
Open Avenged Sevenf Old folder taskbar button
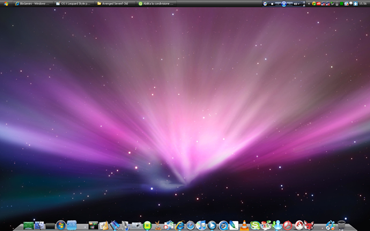click(115, 3)
